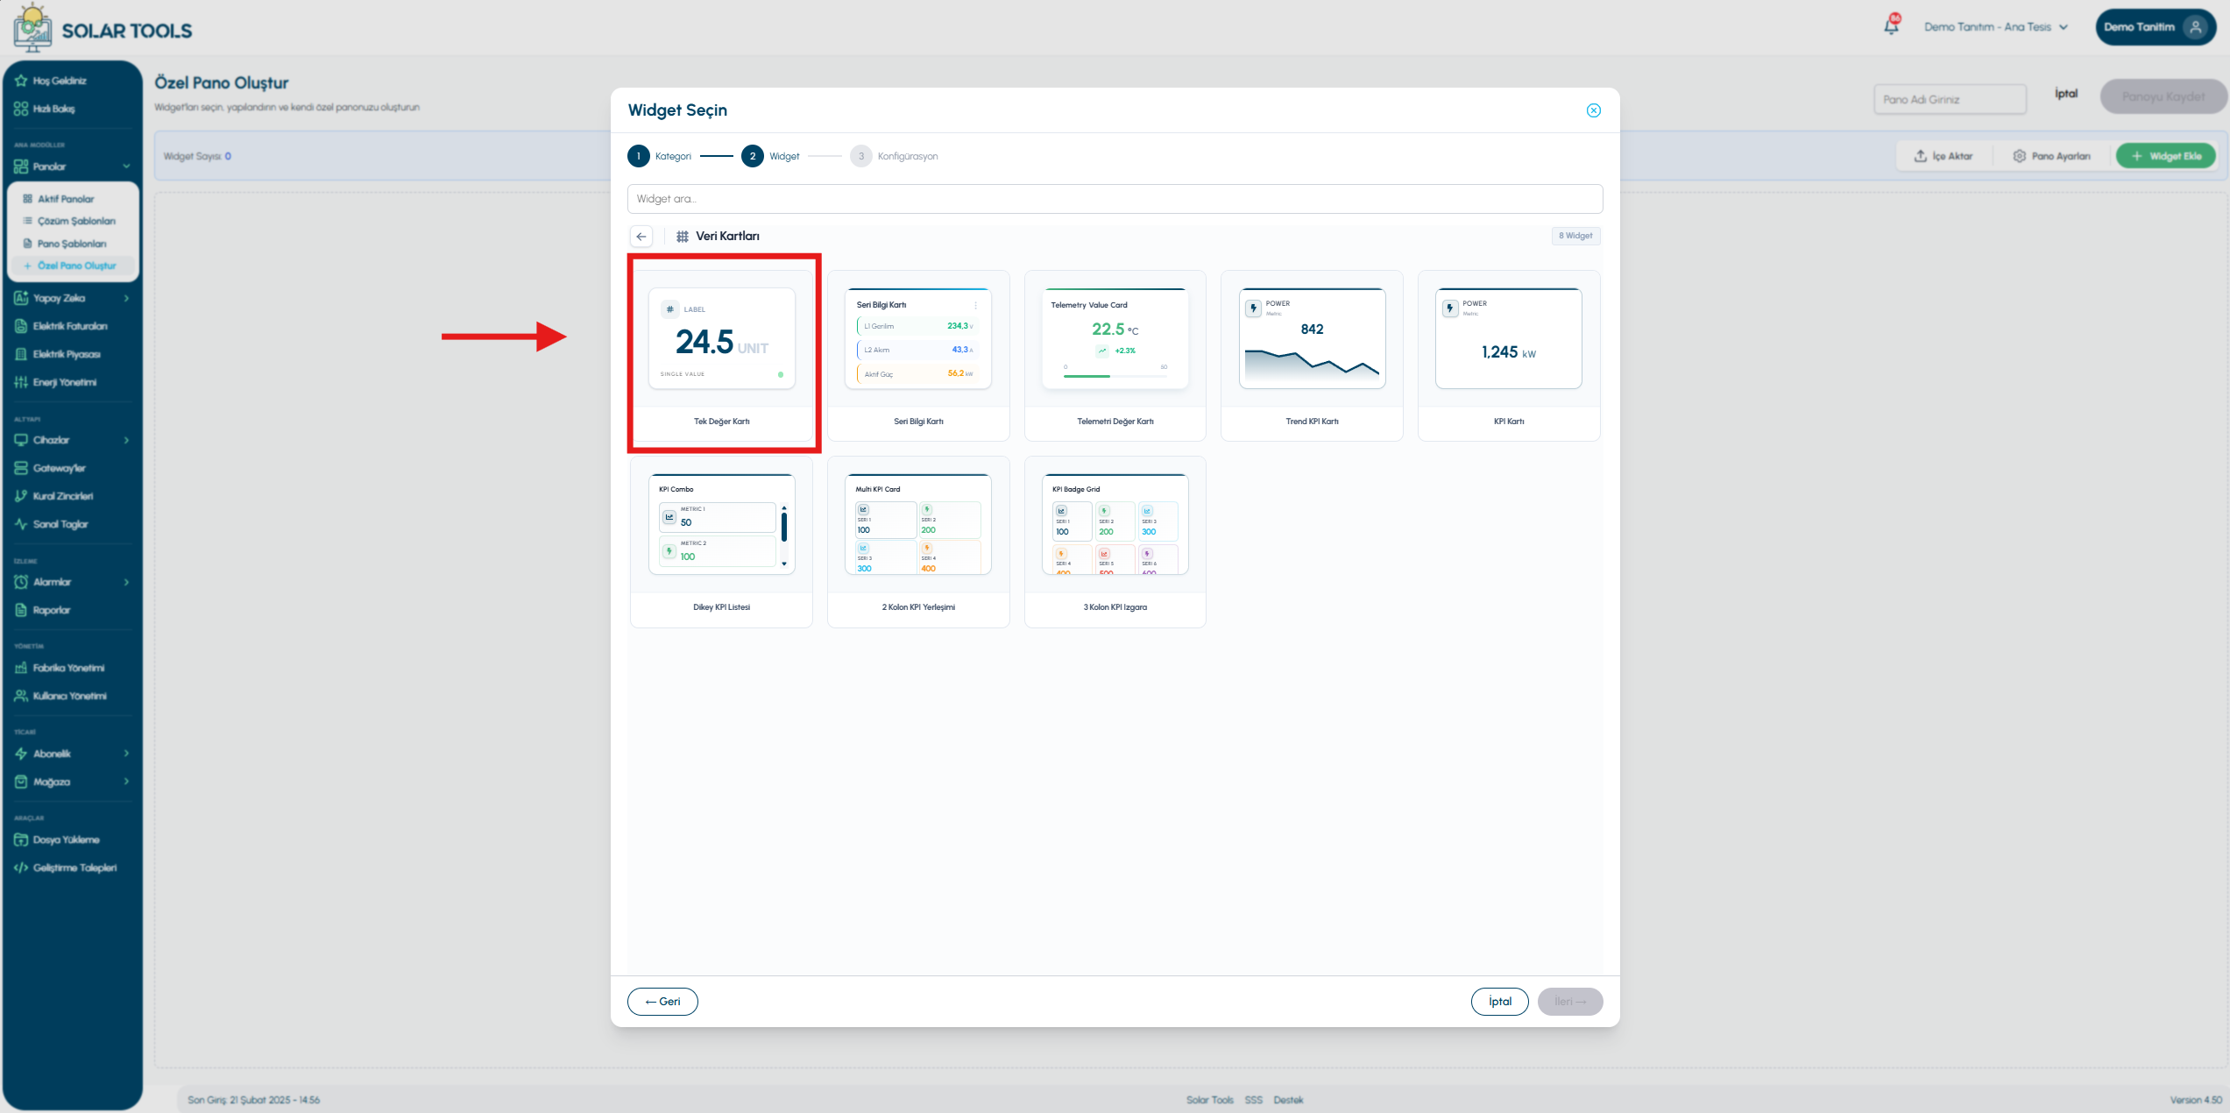2230x1113 pixels.
Task: Click the Geri button
Action: point(662,1002)
